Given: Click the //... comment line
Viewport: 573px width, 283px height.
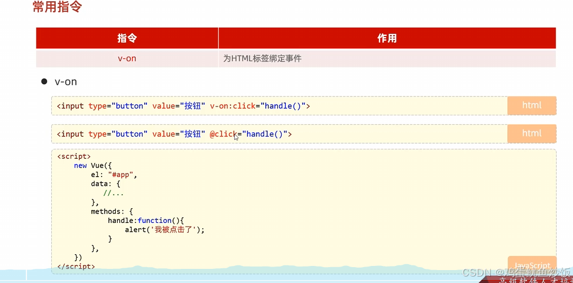Looking at the screenshot, I should (x=114, y=193).
